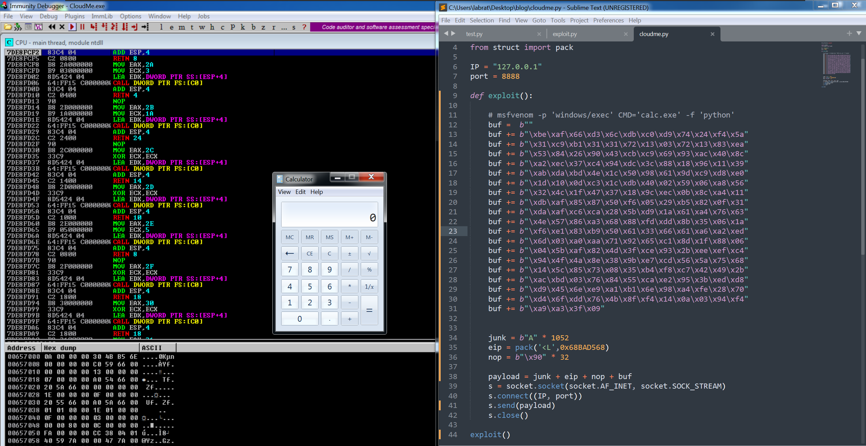
Task: Close the debugged program with X icon
Action: [x=62, y=27]
